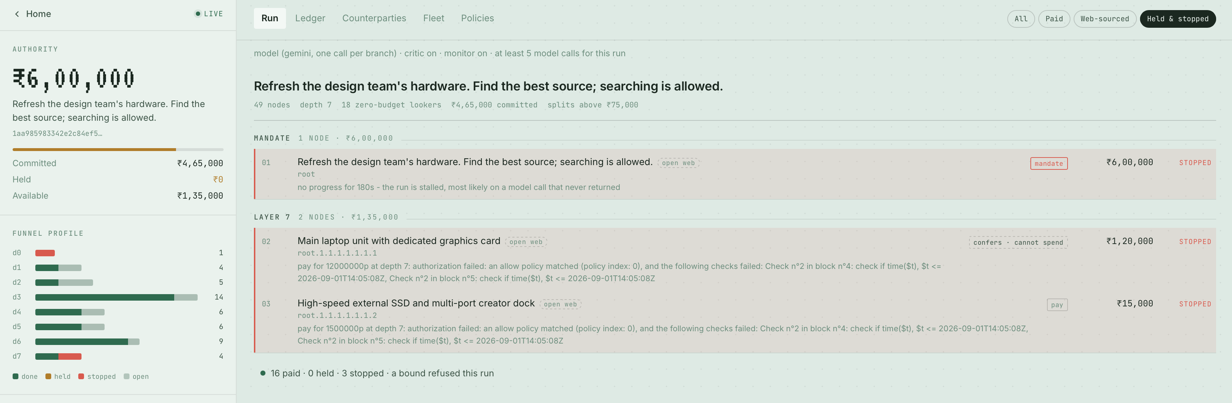
Task: Select the All filter pill
Action: (x=1021, y=19)
